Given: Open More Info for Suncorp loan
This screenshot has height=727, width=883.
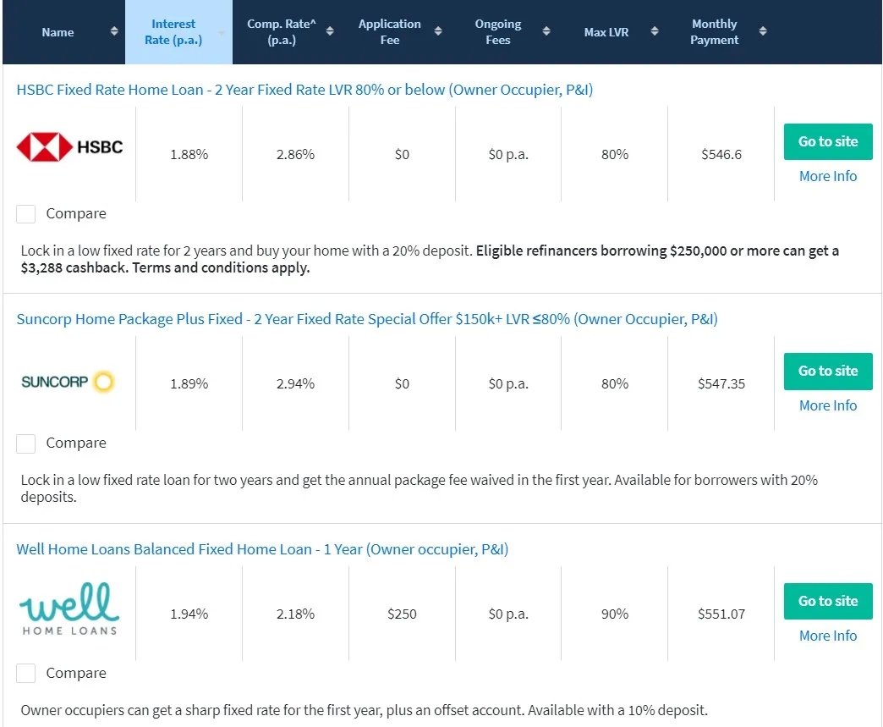Looking at the screenshot, I should [x=828, y=405].
